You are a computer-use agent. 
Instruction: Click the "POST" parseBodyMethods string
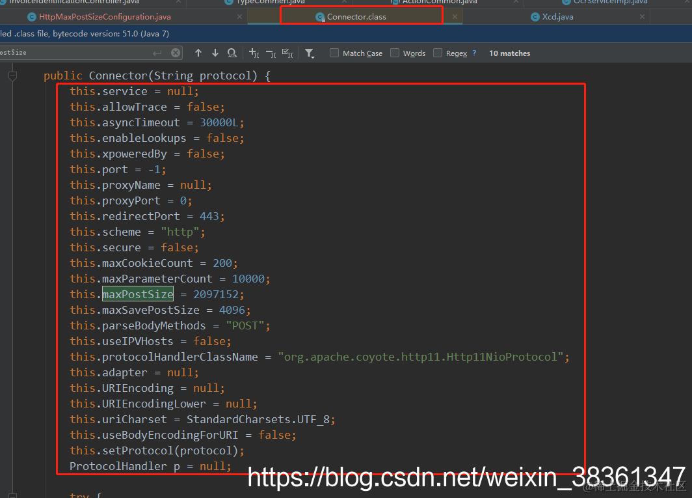pyautogui.click(x=245, y=325)
